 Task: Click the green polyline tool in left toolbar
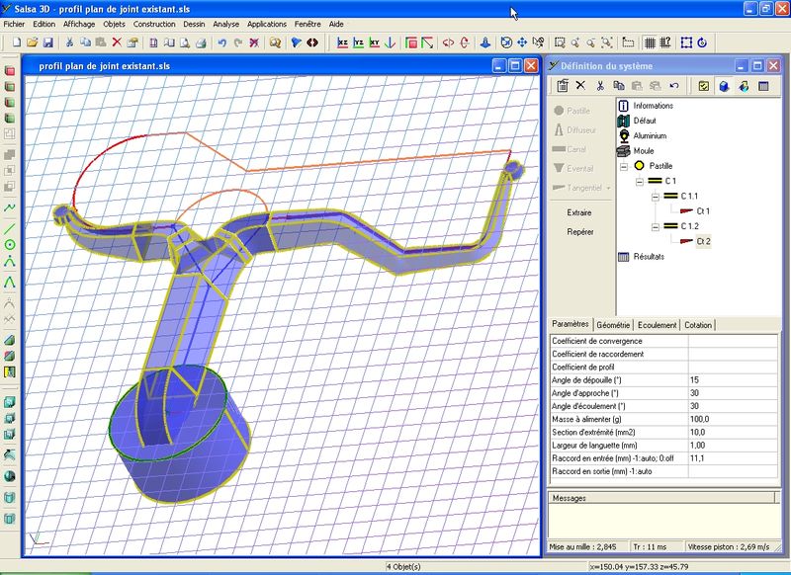tap(10, 207)
